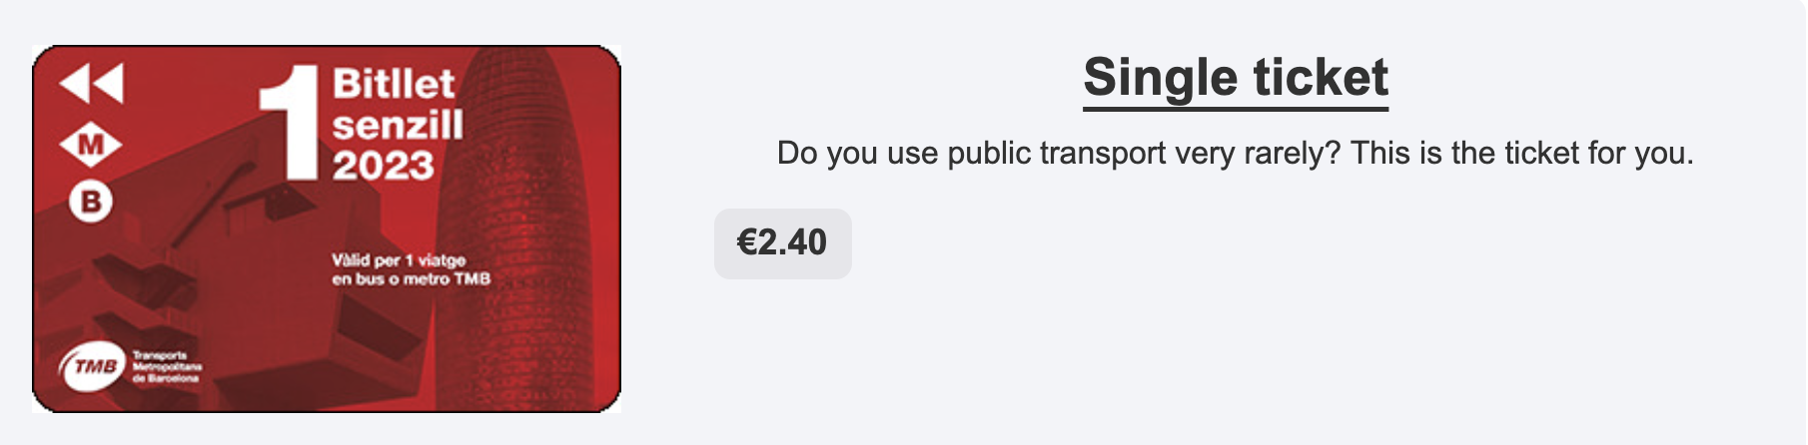
Task: Click the large number 1 on ticket
Action: coord(289,123)
